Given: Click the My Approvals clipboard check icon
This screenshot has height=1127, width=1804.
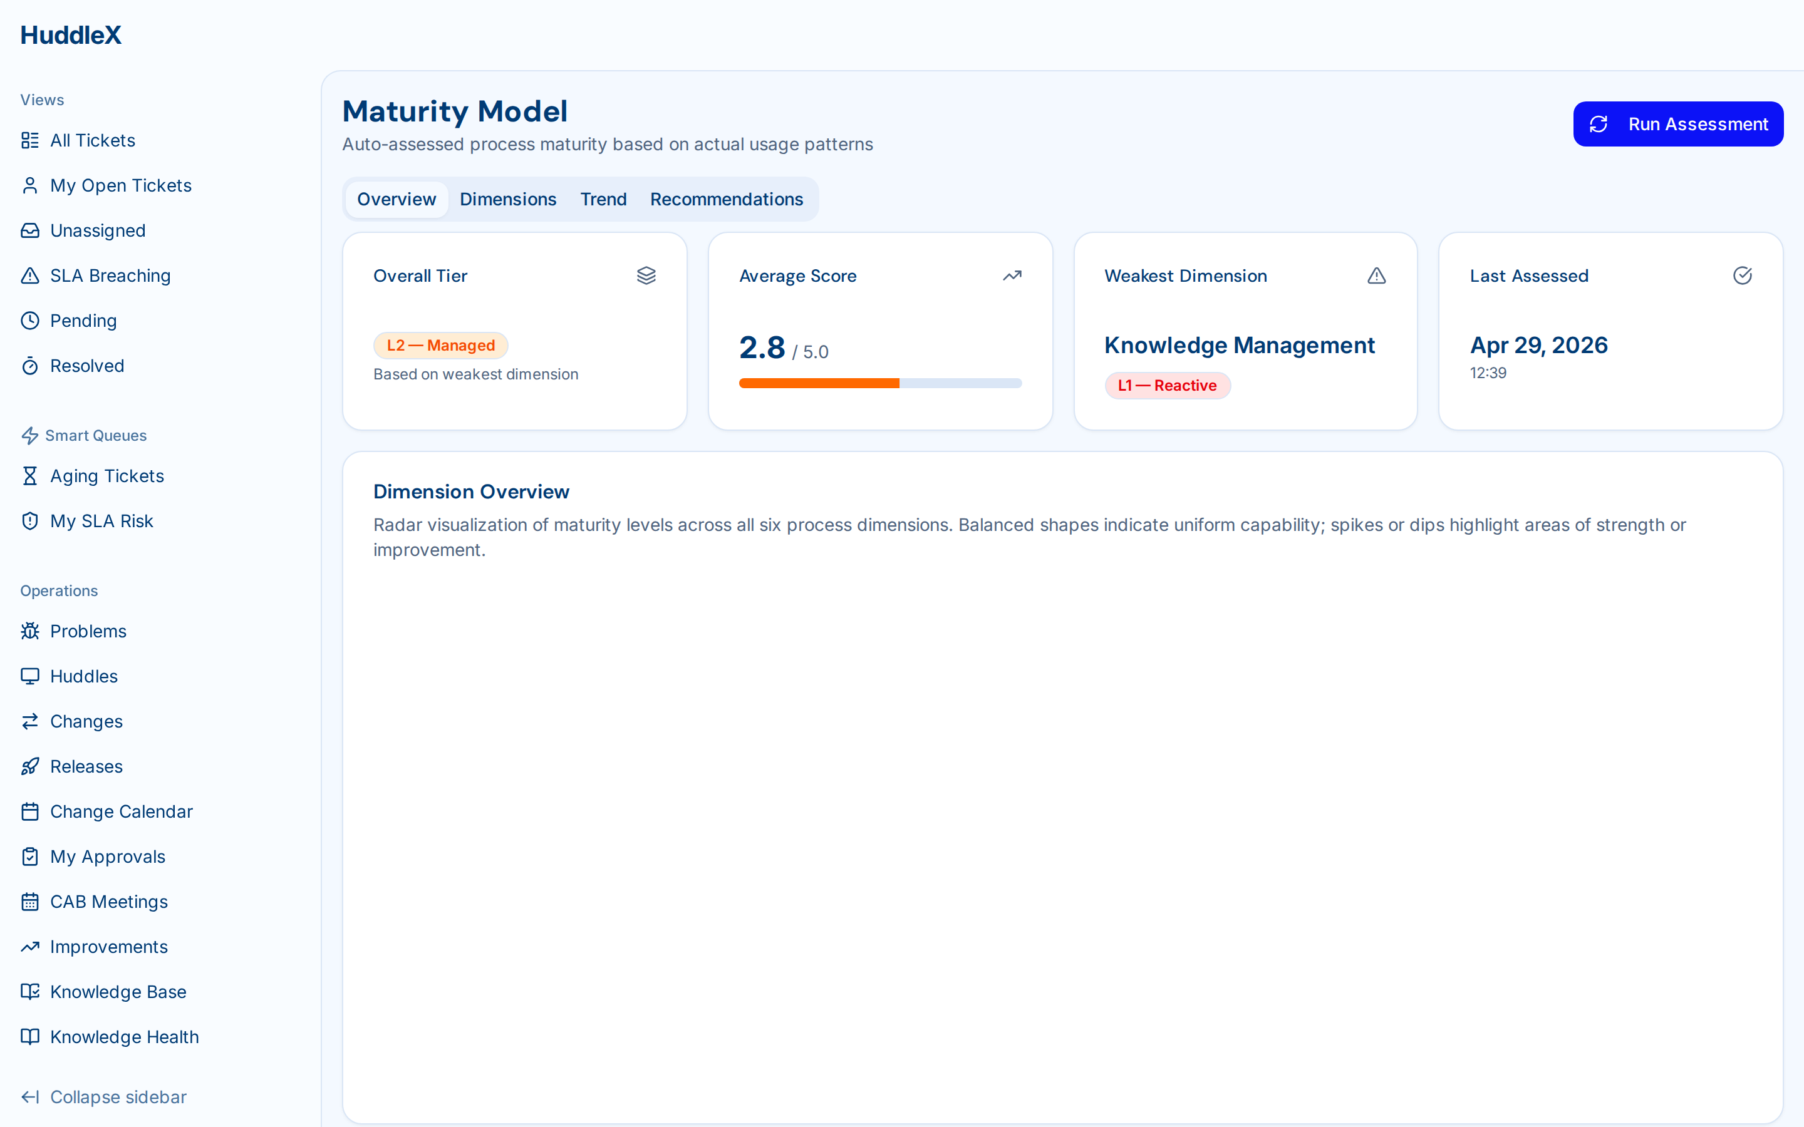Looking at the screenshot, I should tap(30, 857).
